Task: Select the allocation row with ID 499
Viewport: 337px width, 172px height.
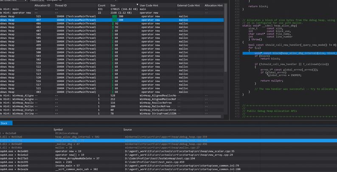Action: 112,45
